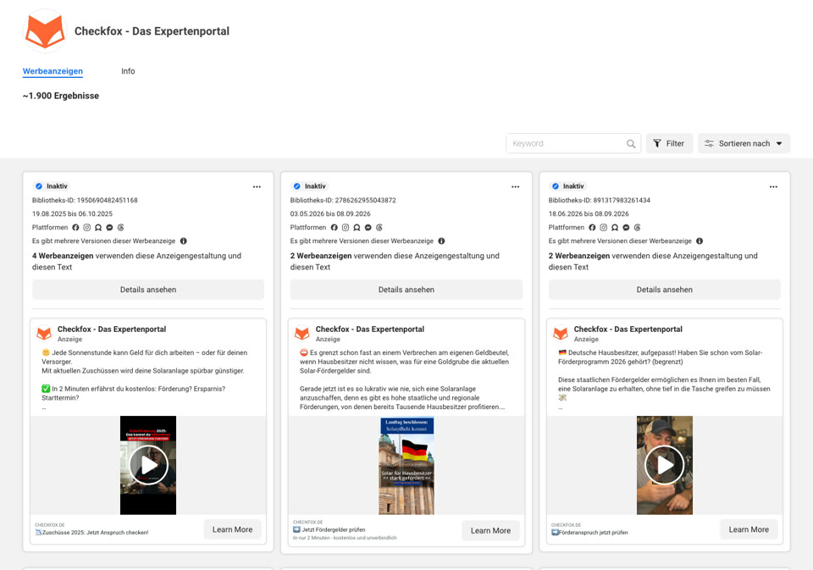Switch to the Info tab

(x=128, y=71)
